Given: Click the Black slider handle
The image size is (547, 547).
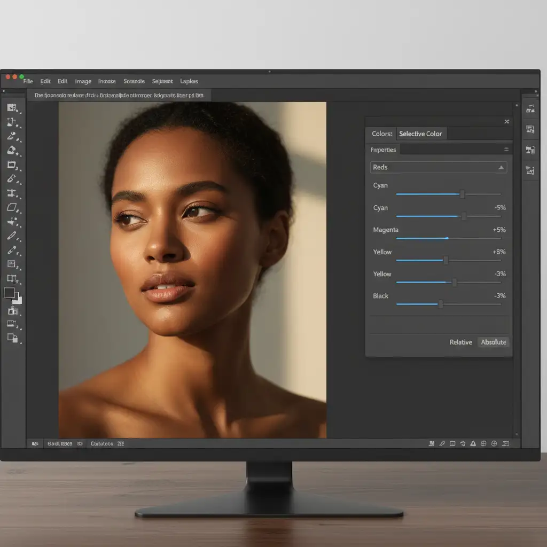Looking at the screenshot, I should [440, 304].
